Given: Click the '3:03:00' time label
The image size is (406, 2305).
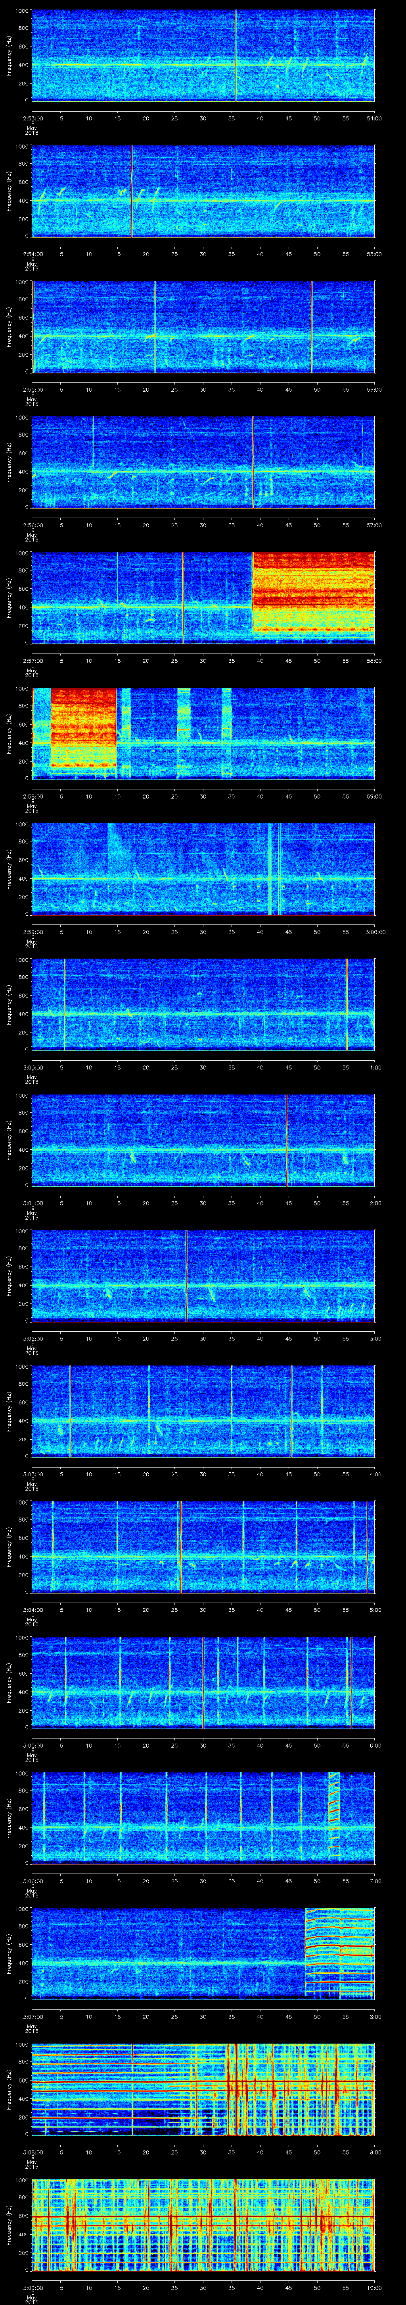Looking at the screenshot, I should pos(32,1474).
